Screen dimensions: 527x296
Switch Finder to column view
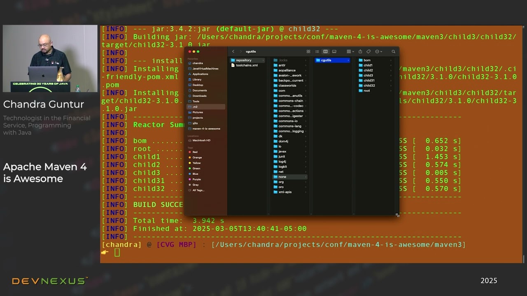coord(325,51)
